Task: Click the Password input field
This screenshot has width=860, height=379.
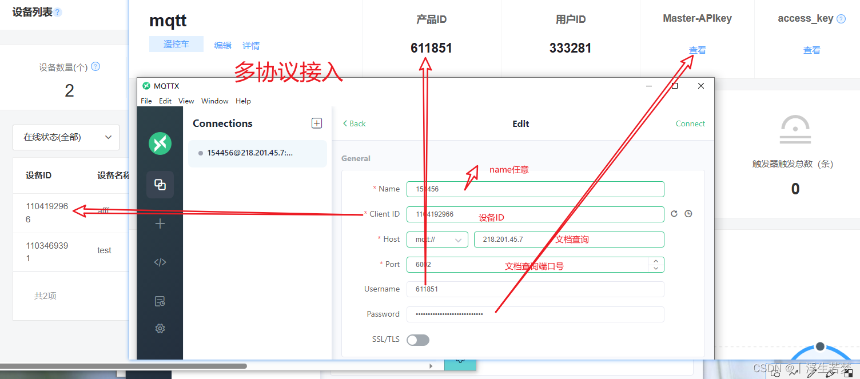Action: [x=535, y=314]
